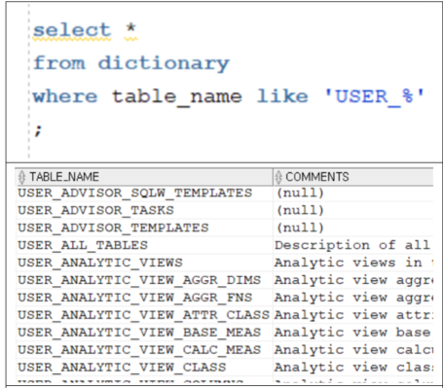Image resolution: width=443 pixels, height=388 pixels.
Task: Select the USER_ANALYTIC_VIEW_CALC_MEAS cell
Action: pyautogui.click(x=144, y=350)
